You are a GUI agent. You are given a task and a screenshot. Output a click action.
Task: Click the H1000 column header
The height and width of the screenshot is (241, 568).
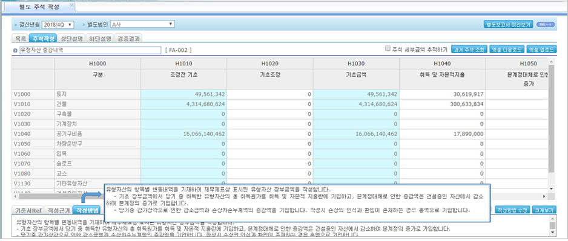click(97, 63)
